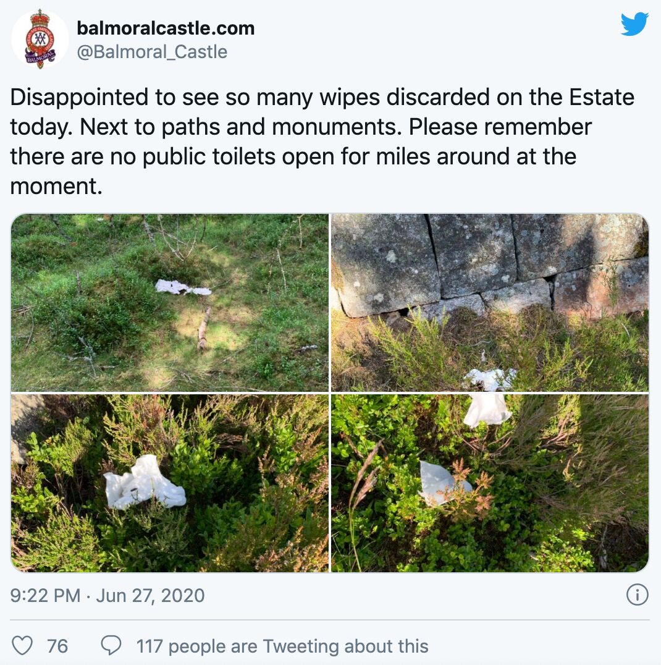The image size is (661, 665).
Task: Click the crumpled white wipe in the heather photo
Action: point(144,483)
